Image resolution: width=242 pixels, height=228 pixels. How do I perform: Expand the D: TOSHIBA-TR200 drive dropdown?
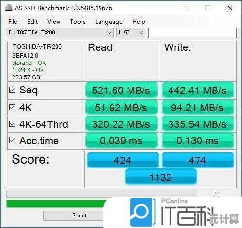[60, 32]
